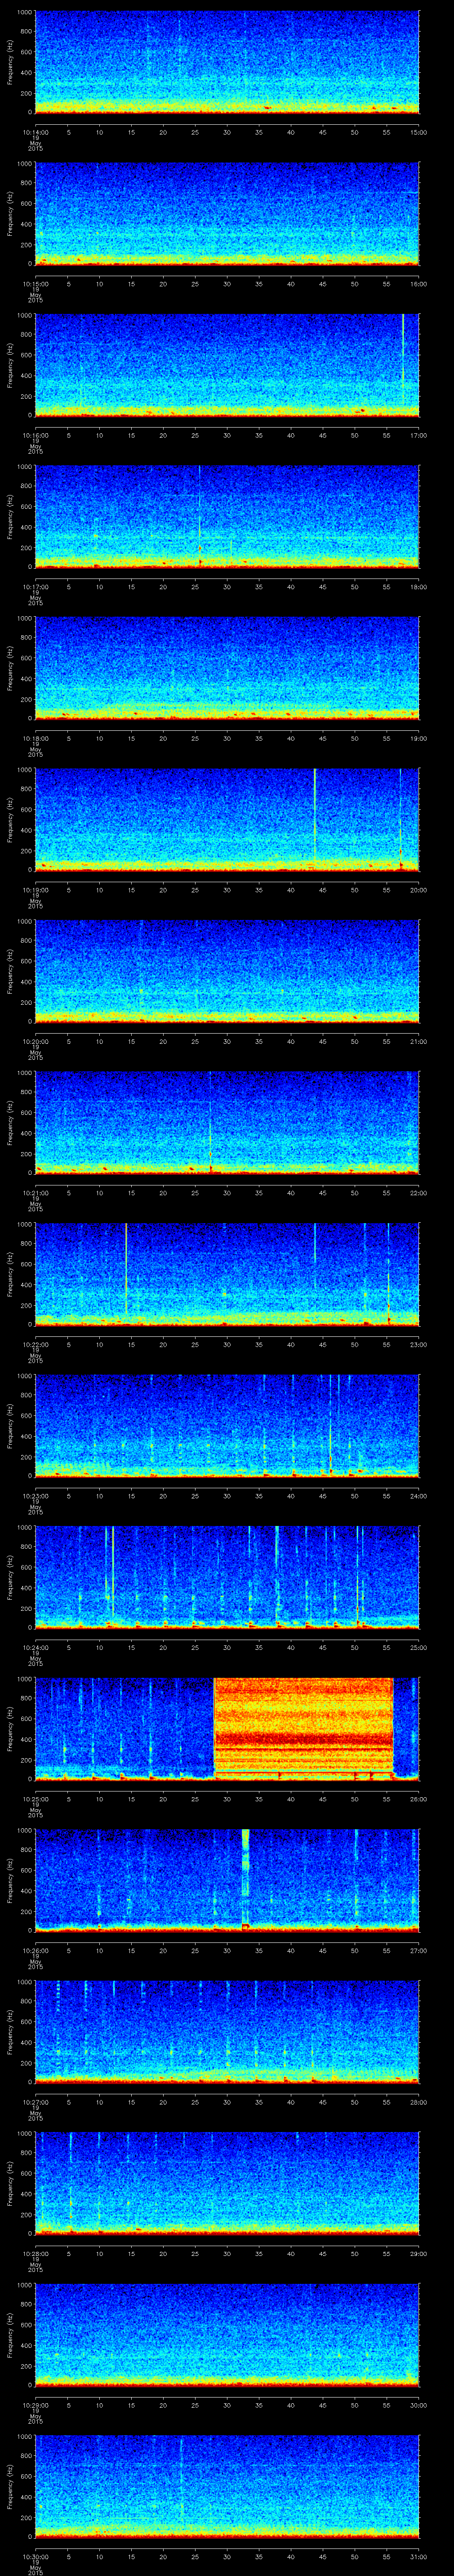Image resolution: width=454 pixels, height=2576 pixels.
Task: Click the 10:23:00 start time label
Action: pyautogui.click(x=35, y=1496)
